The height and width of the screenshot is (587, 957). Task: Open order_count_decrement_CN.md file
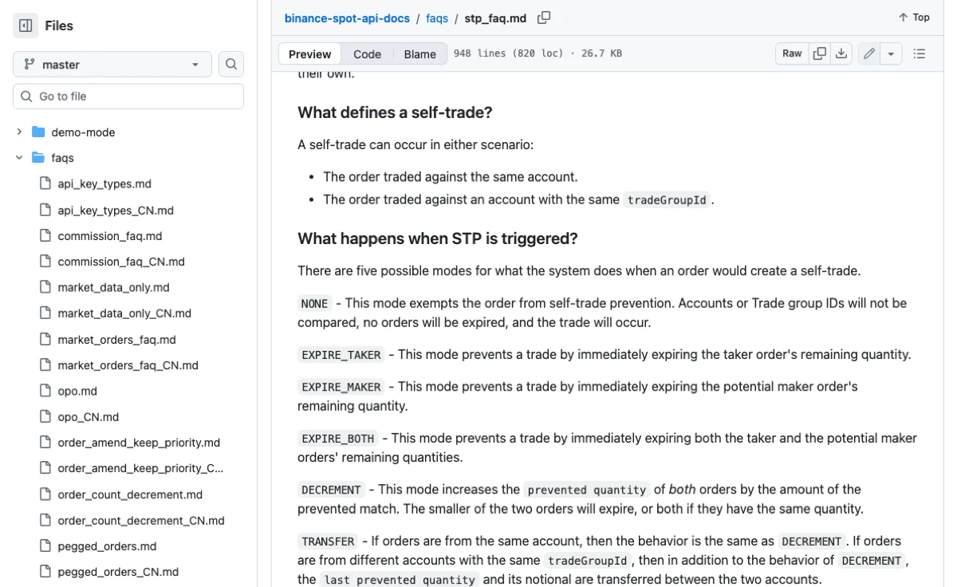(x=141, y=521)
